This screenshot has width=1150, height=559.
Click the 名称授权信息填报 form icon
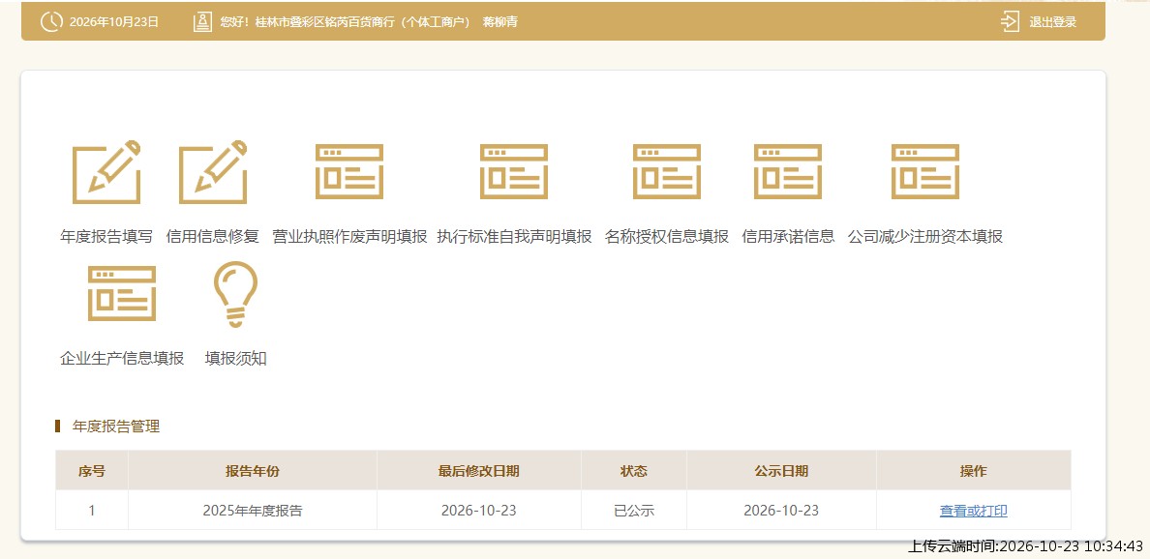tap(667, 171)
